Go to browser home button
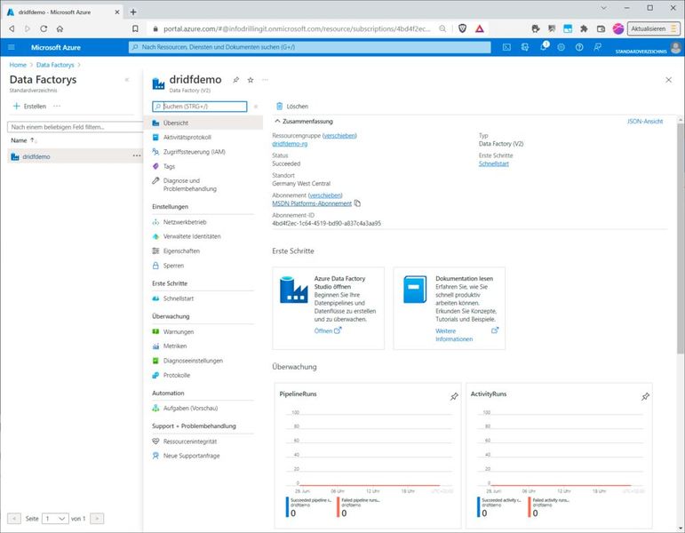Screen dimensions: 685x533 (x=60, y=28)
